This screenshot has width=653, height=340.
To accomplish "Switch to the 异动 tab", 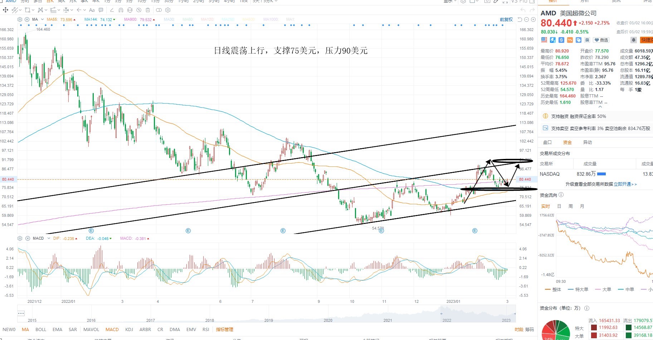I will click(588, 142).
